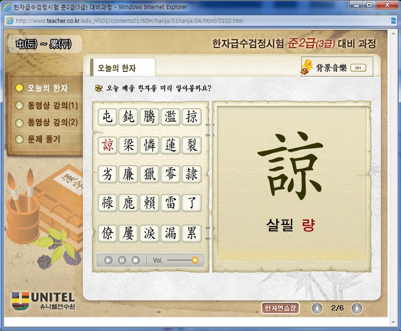Viewport: 401px width, 331px height.
Task: Go to the next page arrow
Action: pyautogui.click(x=357, y=308)
